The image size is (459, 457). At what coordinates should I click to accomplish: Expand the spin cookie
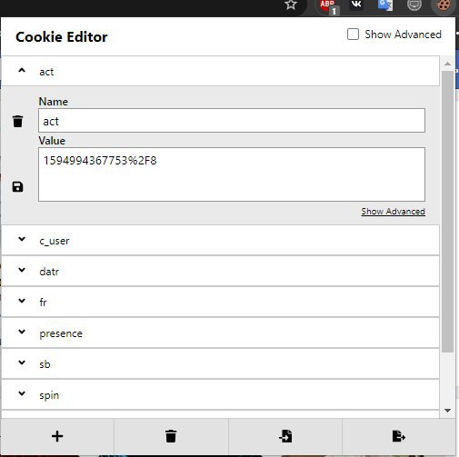[x=22, y=393]
